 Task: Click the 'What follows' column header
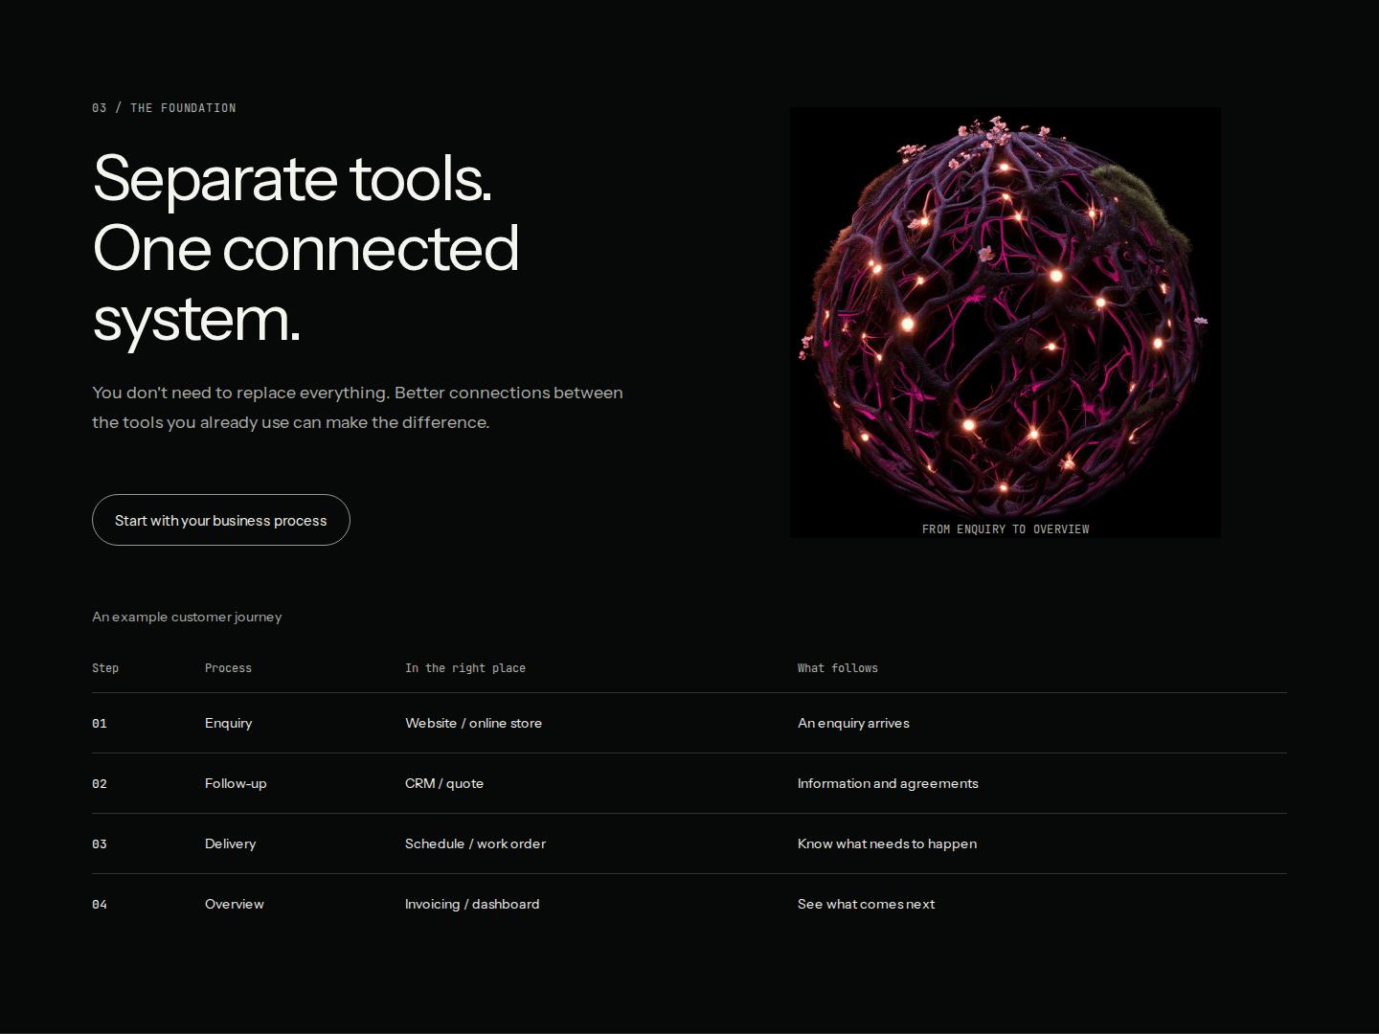click(838, 668)
